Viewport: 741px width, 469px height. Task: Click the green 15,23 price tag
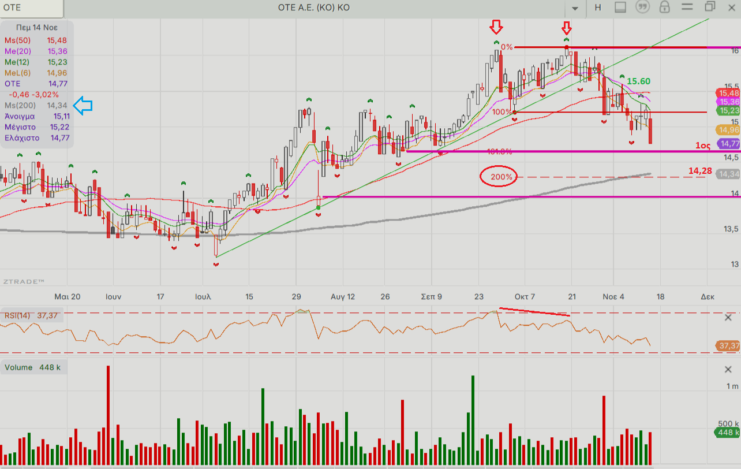pyautogui.click(x=728, y=110)
